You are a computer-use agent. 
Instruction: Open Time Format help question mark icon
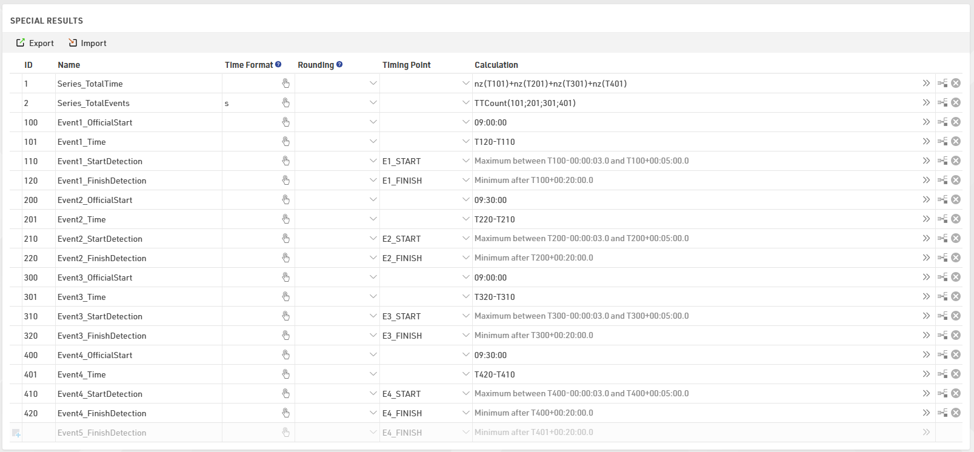[x=278, y=64]
